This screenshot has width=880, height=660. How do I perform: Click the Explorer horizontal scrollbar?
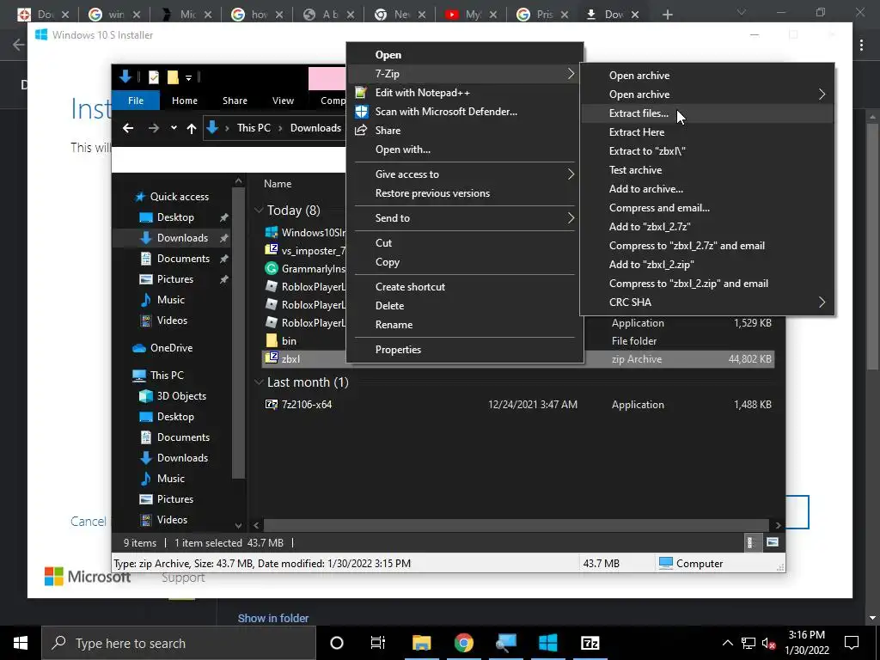point(516,525)
